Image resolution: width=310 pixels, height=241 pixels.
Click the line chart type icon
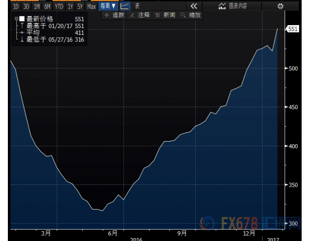(x=125, y=6)
